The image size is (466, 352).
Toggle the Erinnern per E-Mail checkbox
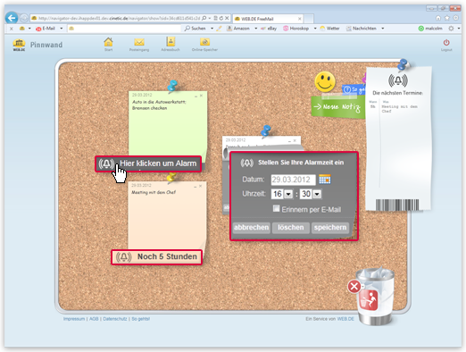click(x=276, y=208)
